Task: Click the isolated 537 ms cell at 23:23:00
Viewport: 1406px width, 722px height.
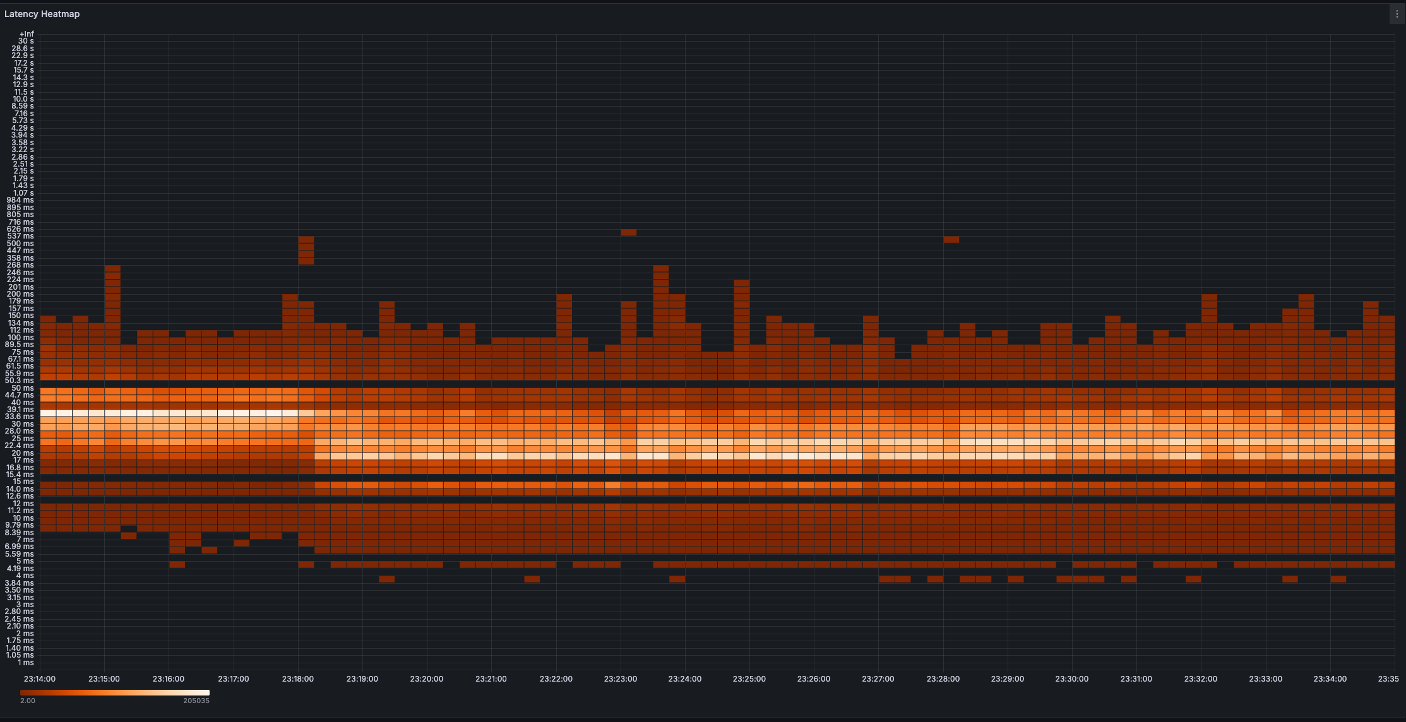Action: (x=628, y=232)
